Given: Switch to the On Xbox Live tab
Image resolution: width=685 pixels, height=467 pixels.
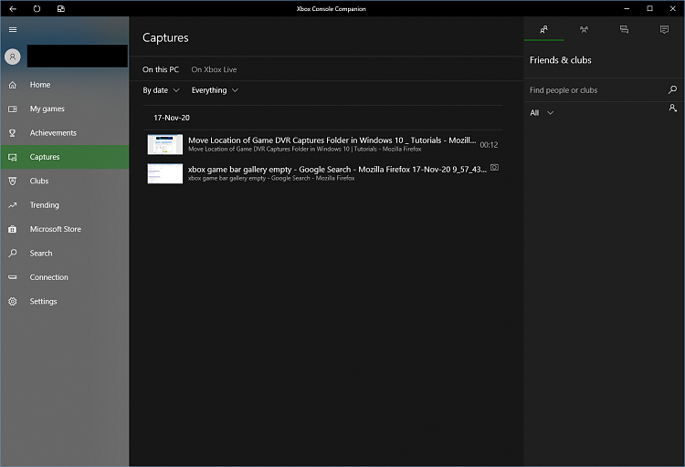Looking at the screenshot, I should [214, 69].
